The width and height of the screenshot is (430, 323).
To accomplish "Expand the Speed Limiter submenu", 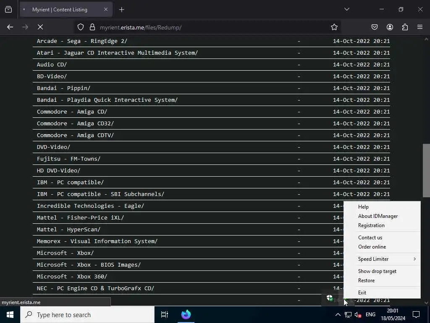I will pyautogui.click(x=382, y=259).
